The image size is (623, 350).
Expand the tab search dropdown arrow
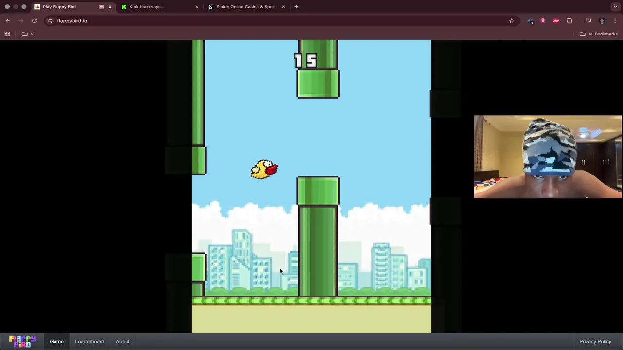616,7
